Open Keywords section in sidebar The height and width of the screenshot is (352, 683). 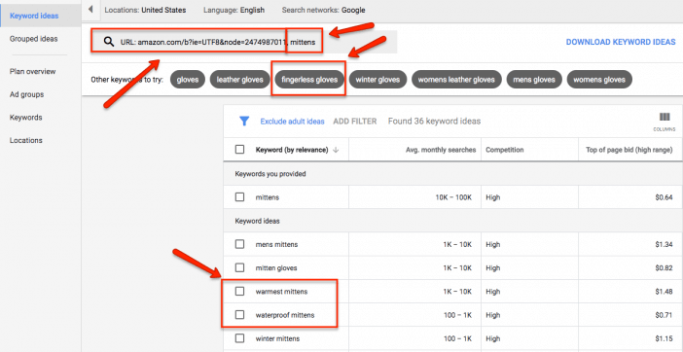point(25,118)
